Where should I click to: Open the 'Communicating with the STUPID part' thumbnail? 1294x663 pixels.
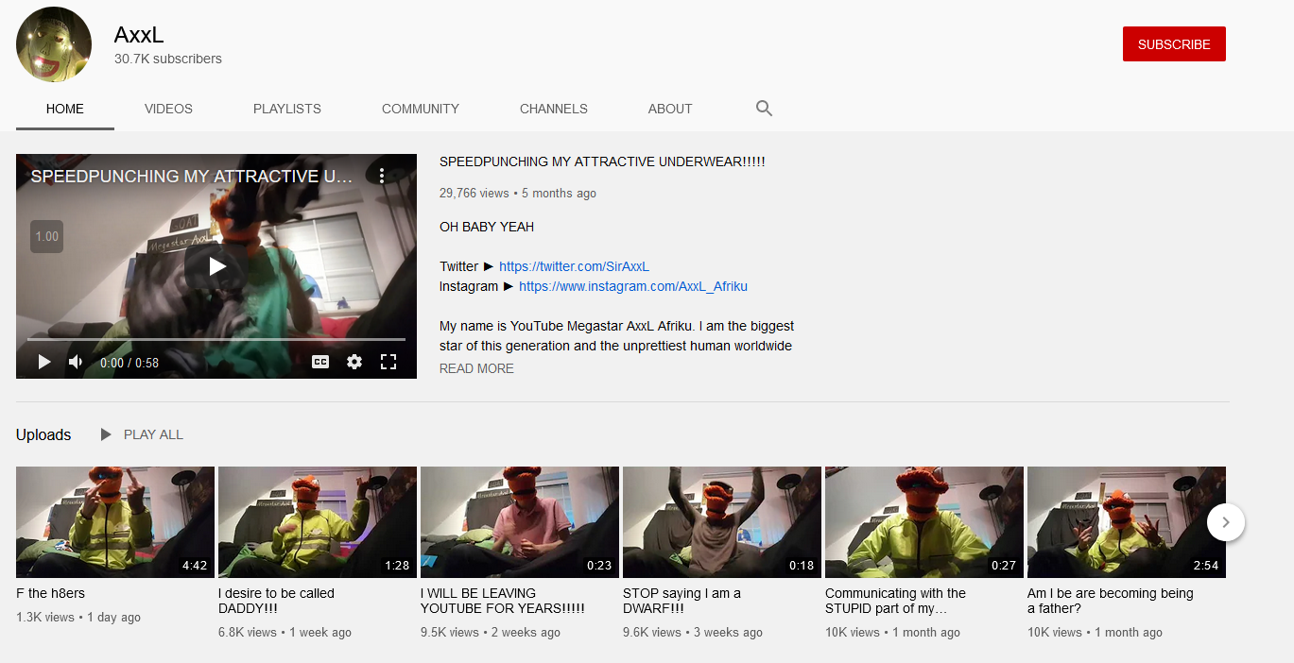pos(924,521)
